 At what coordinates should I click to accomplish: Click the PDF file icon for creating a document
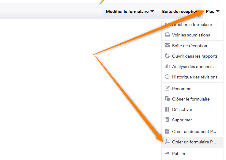pyautogui.click(x=167, y=131)
